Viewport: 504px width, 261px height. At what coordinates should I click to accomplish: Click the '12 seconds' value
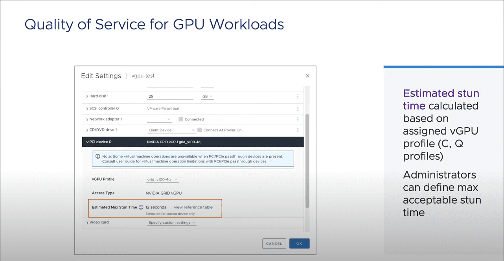[x=156, y=207]
